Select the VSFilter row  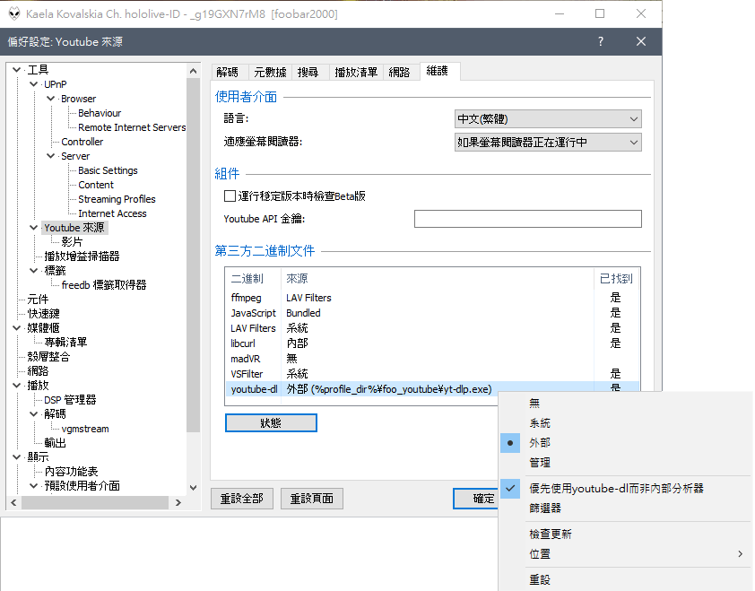coord(432,374)
